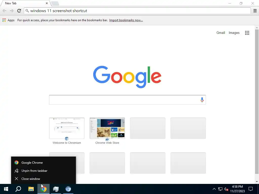Click the muted volume tray icon

[226, 189]
